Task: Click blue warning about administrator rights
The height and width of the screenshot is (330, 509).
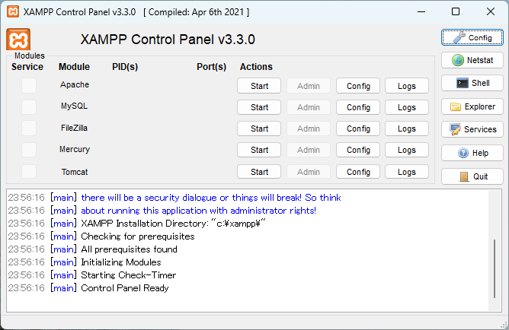Action: 198,210
